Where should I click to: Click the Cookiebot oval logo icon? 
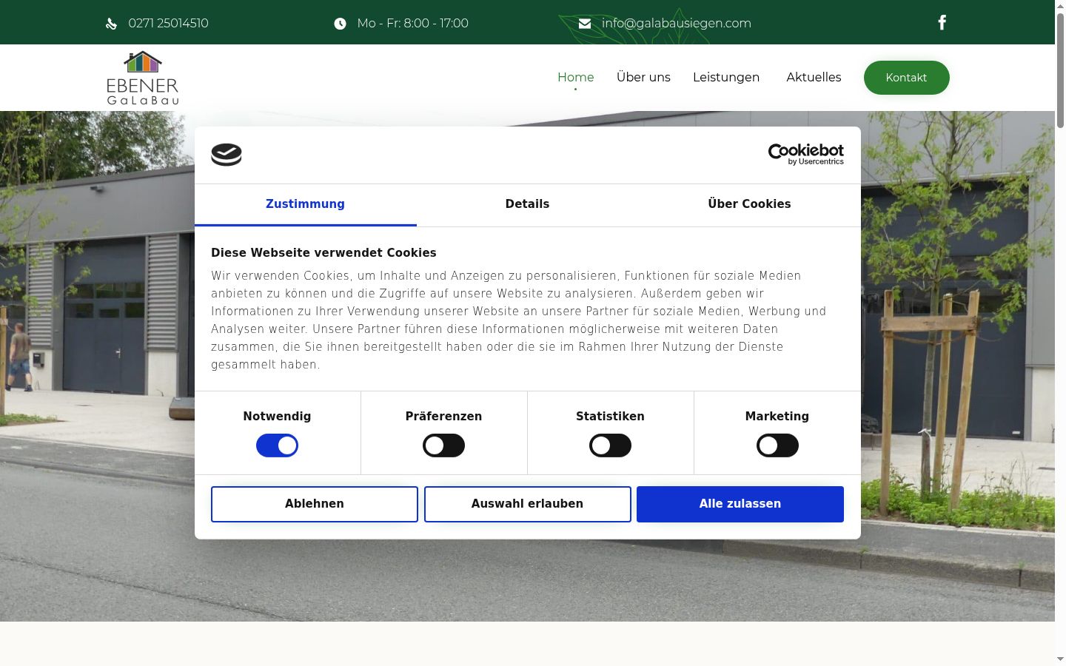tap(227, 155)
